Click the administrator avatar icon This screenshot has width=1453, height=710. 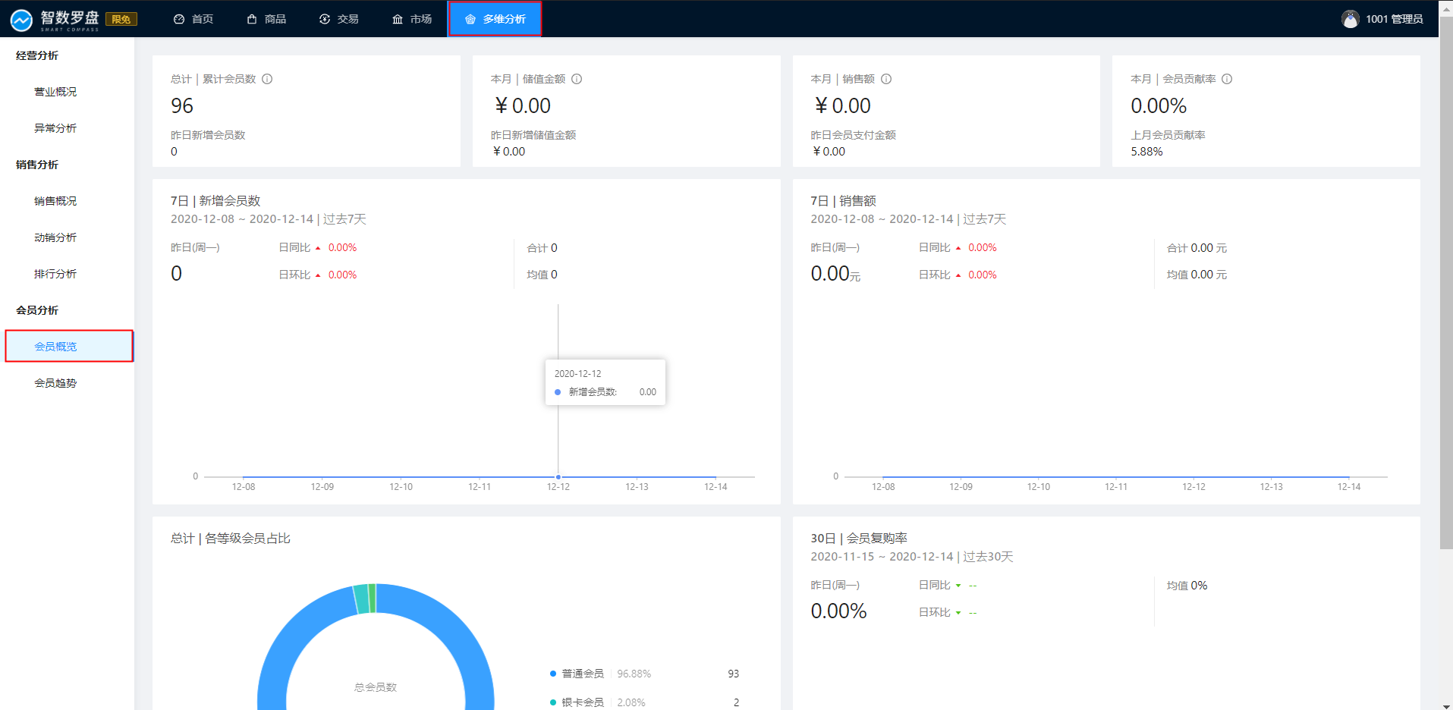point(1350,19)
